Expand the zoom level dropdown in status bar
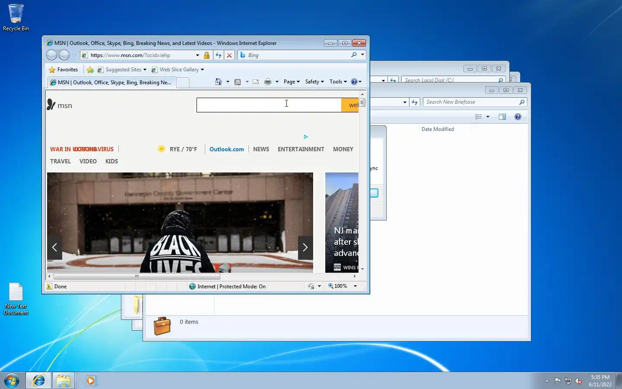The image size is (622, 389). click(355, 286)
